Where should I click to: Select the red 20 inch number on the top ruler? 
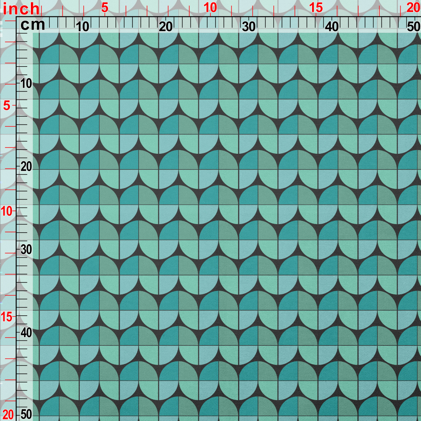(x=413, y=8)
